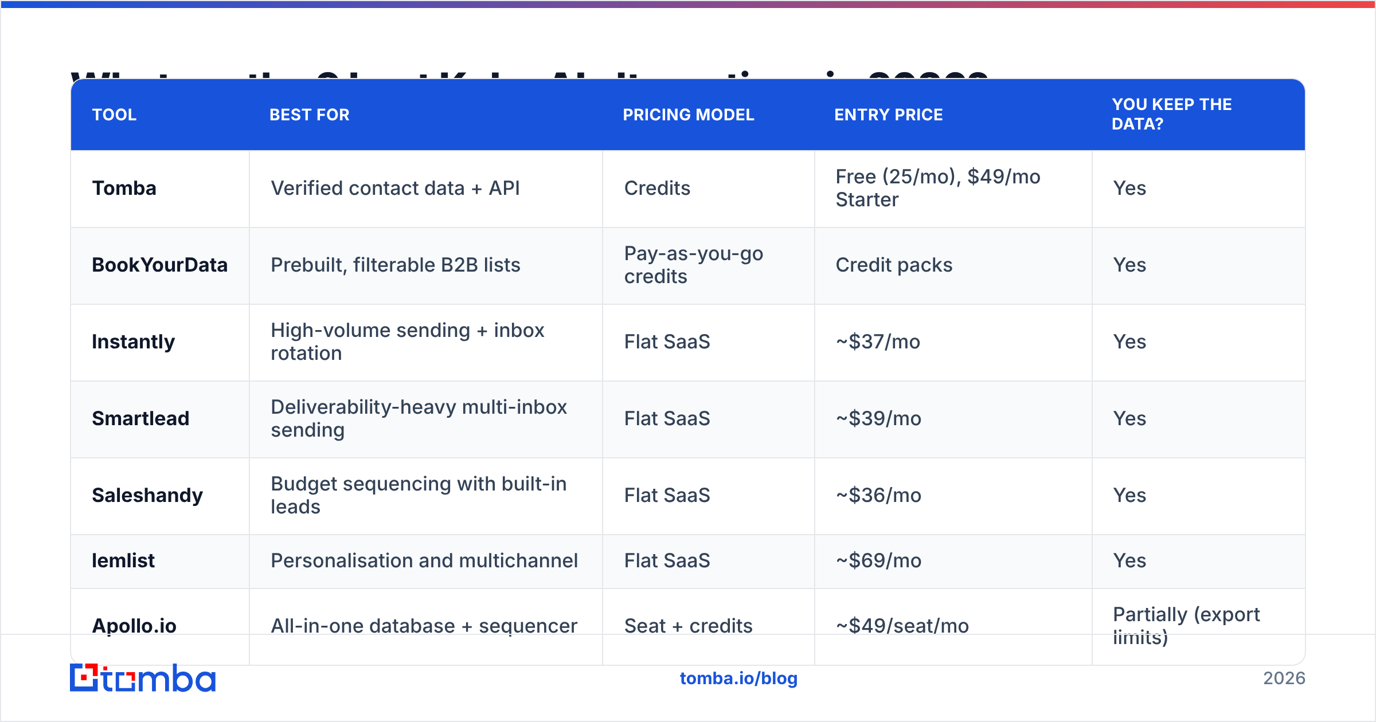Click the '~$69/mo' entry price
The width and height of the screenshot is (1376, 722).
(878, 560)
